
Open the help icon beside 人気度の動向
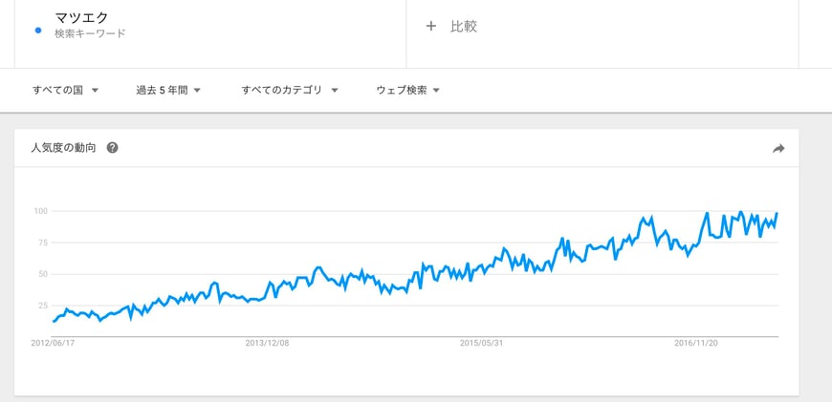[x=113, y=148]
